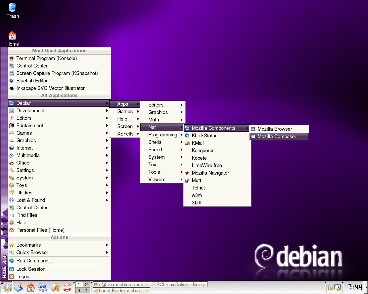Switch to Local Folders/inbox taskbar window
Screen dimensions: 368x294
point(121,291)
